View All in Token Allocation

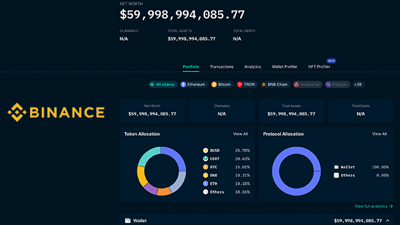240,134
